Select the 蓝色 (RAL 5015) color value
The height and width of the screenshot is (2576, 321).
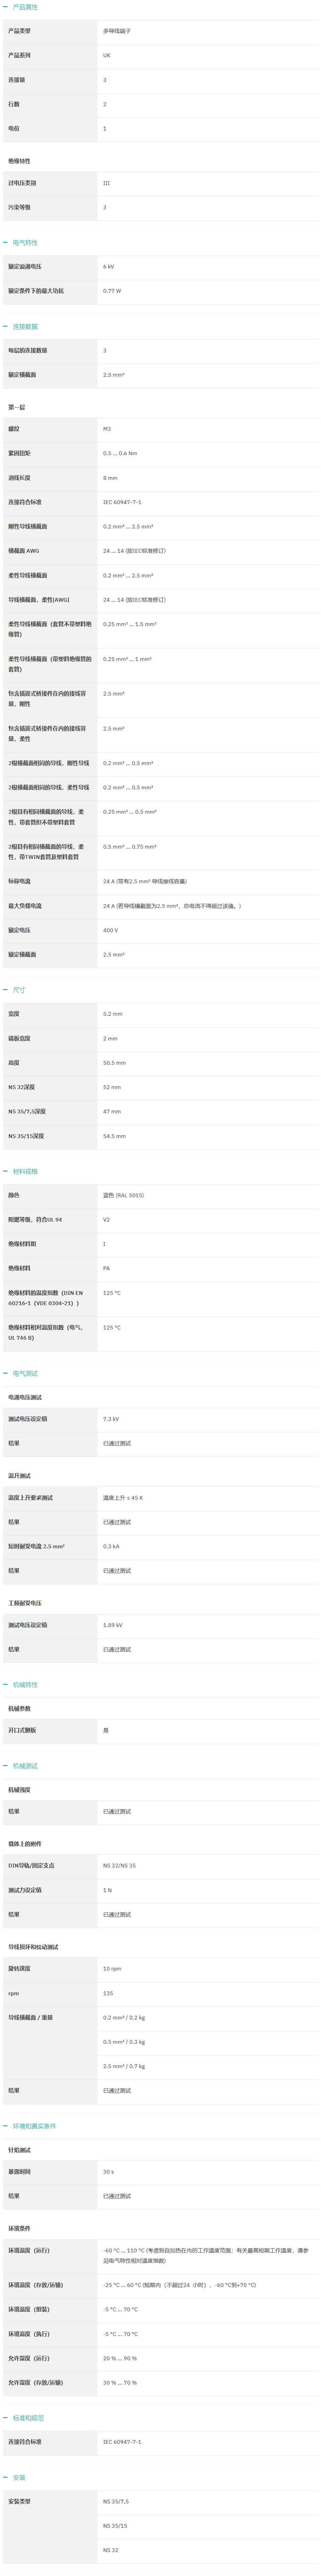coord(123,1195)
